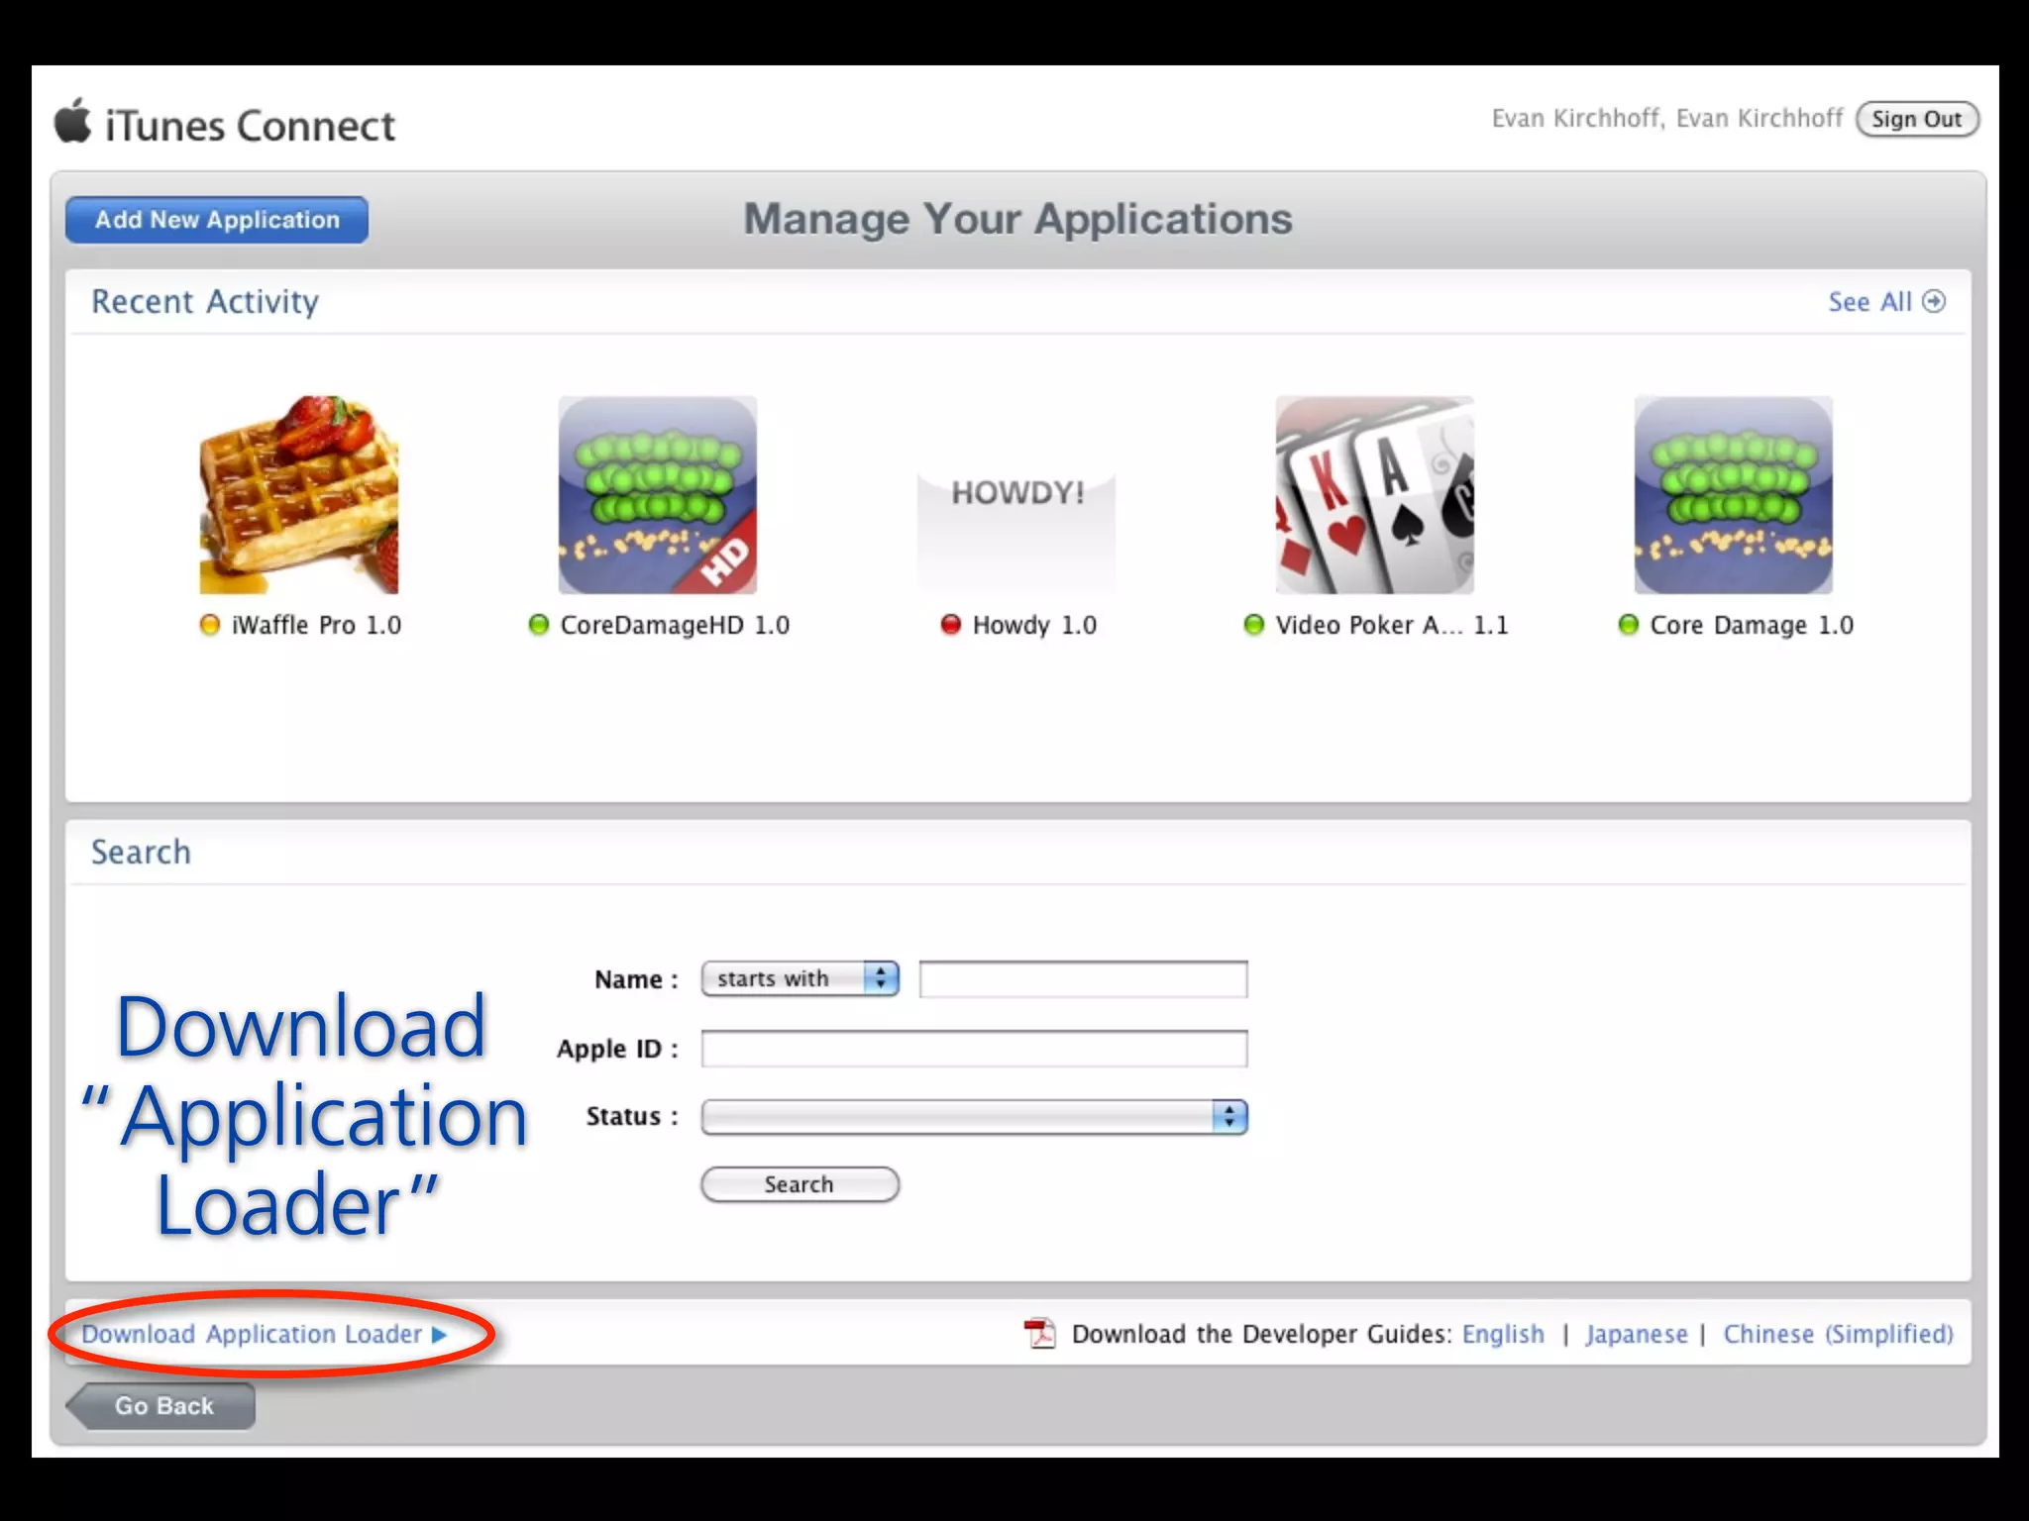The image size is (2029, 1521).
Task: Click the Apple logo in the header
Action: [x=72, y=121]
